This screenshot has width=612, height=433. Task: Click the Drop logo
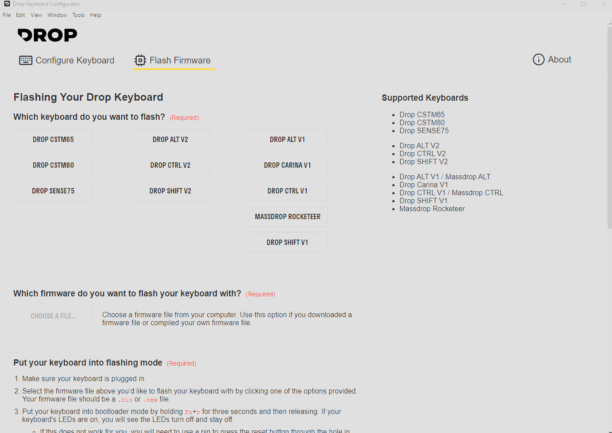[47, 35]
